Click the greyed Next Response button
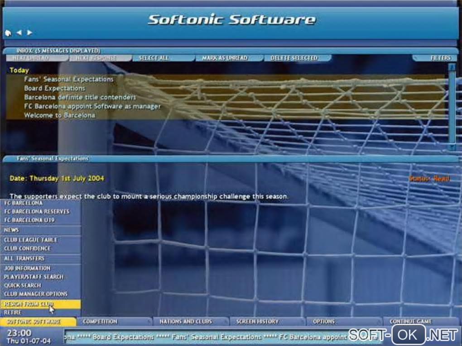 (x=100, y=58)
